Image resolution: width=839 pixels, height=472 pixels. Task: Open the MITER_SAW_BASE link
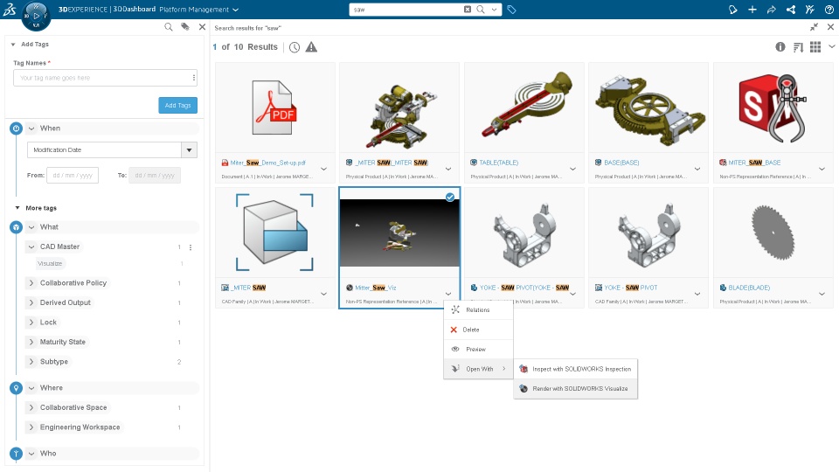point(754,163)
